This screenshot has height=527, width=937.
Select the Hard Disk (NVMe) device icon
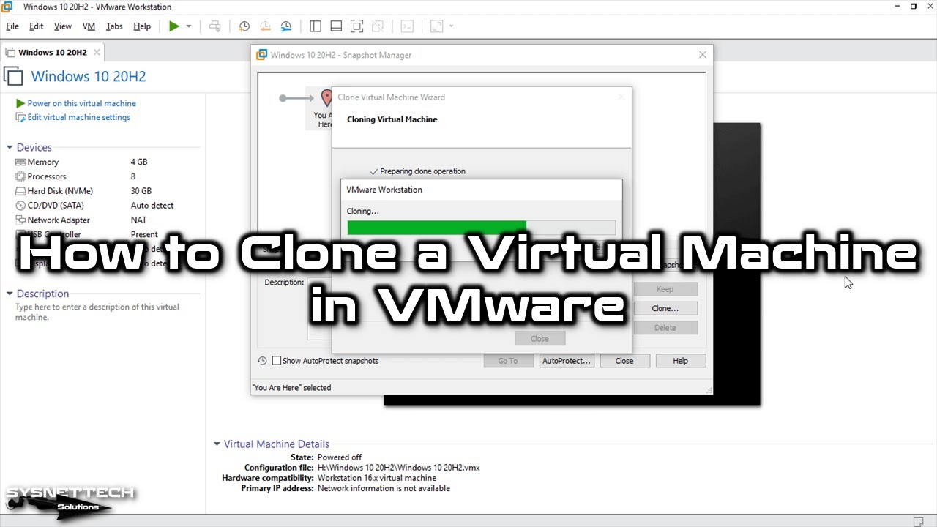20,191
